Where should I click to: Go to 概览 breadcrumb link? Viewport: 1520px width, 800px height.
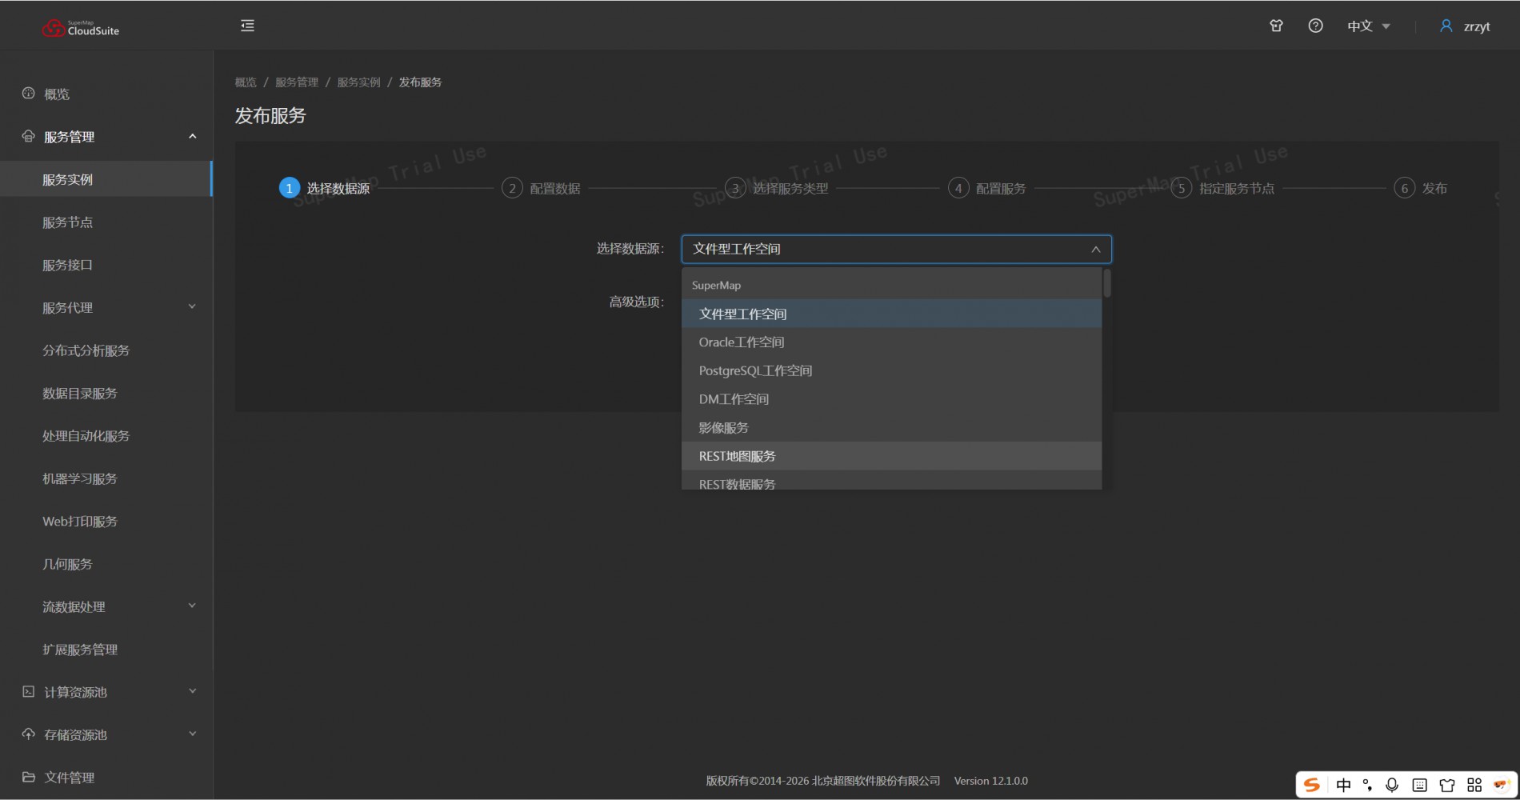point(246,82)
